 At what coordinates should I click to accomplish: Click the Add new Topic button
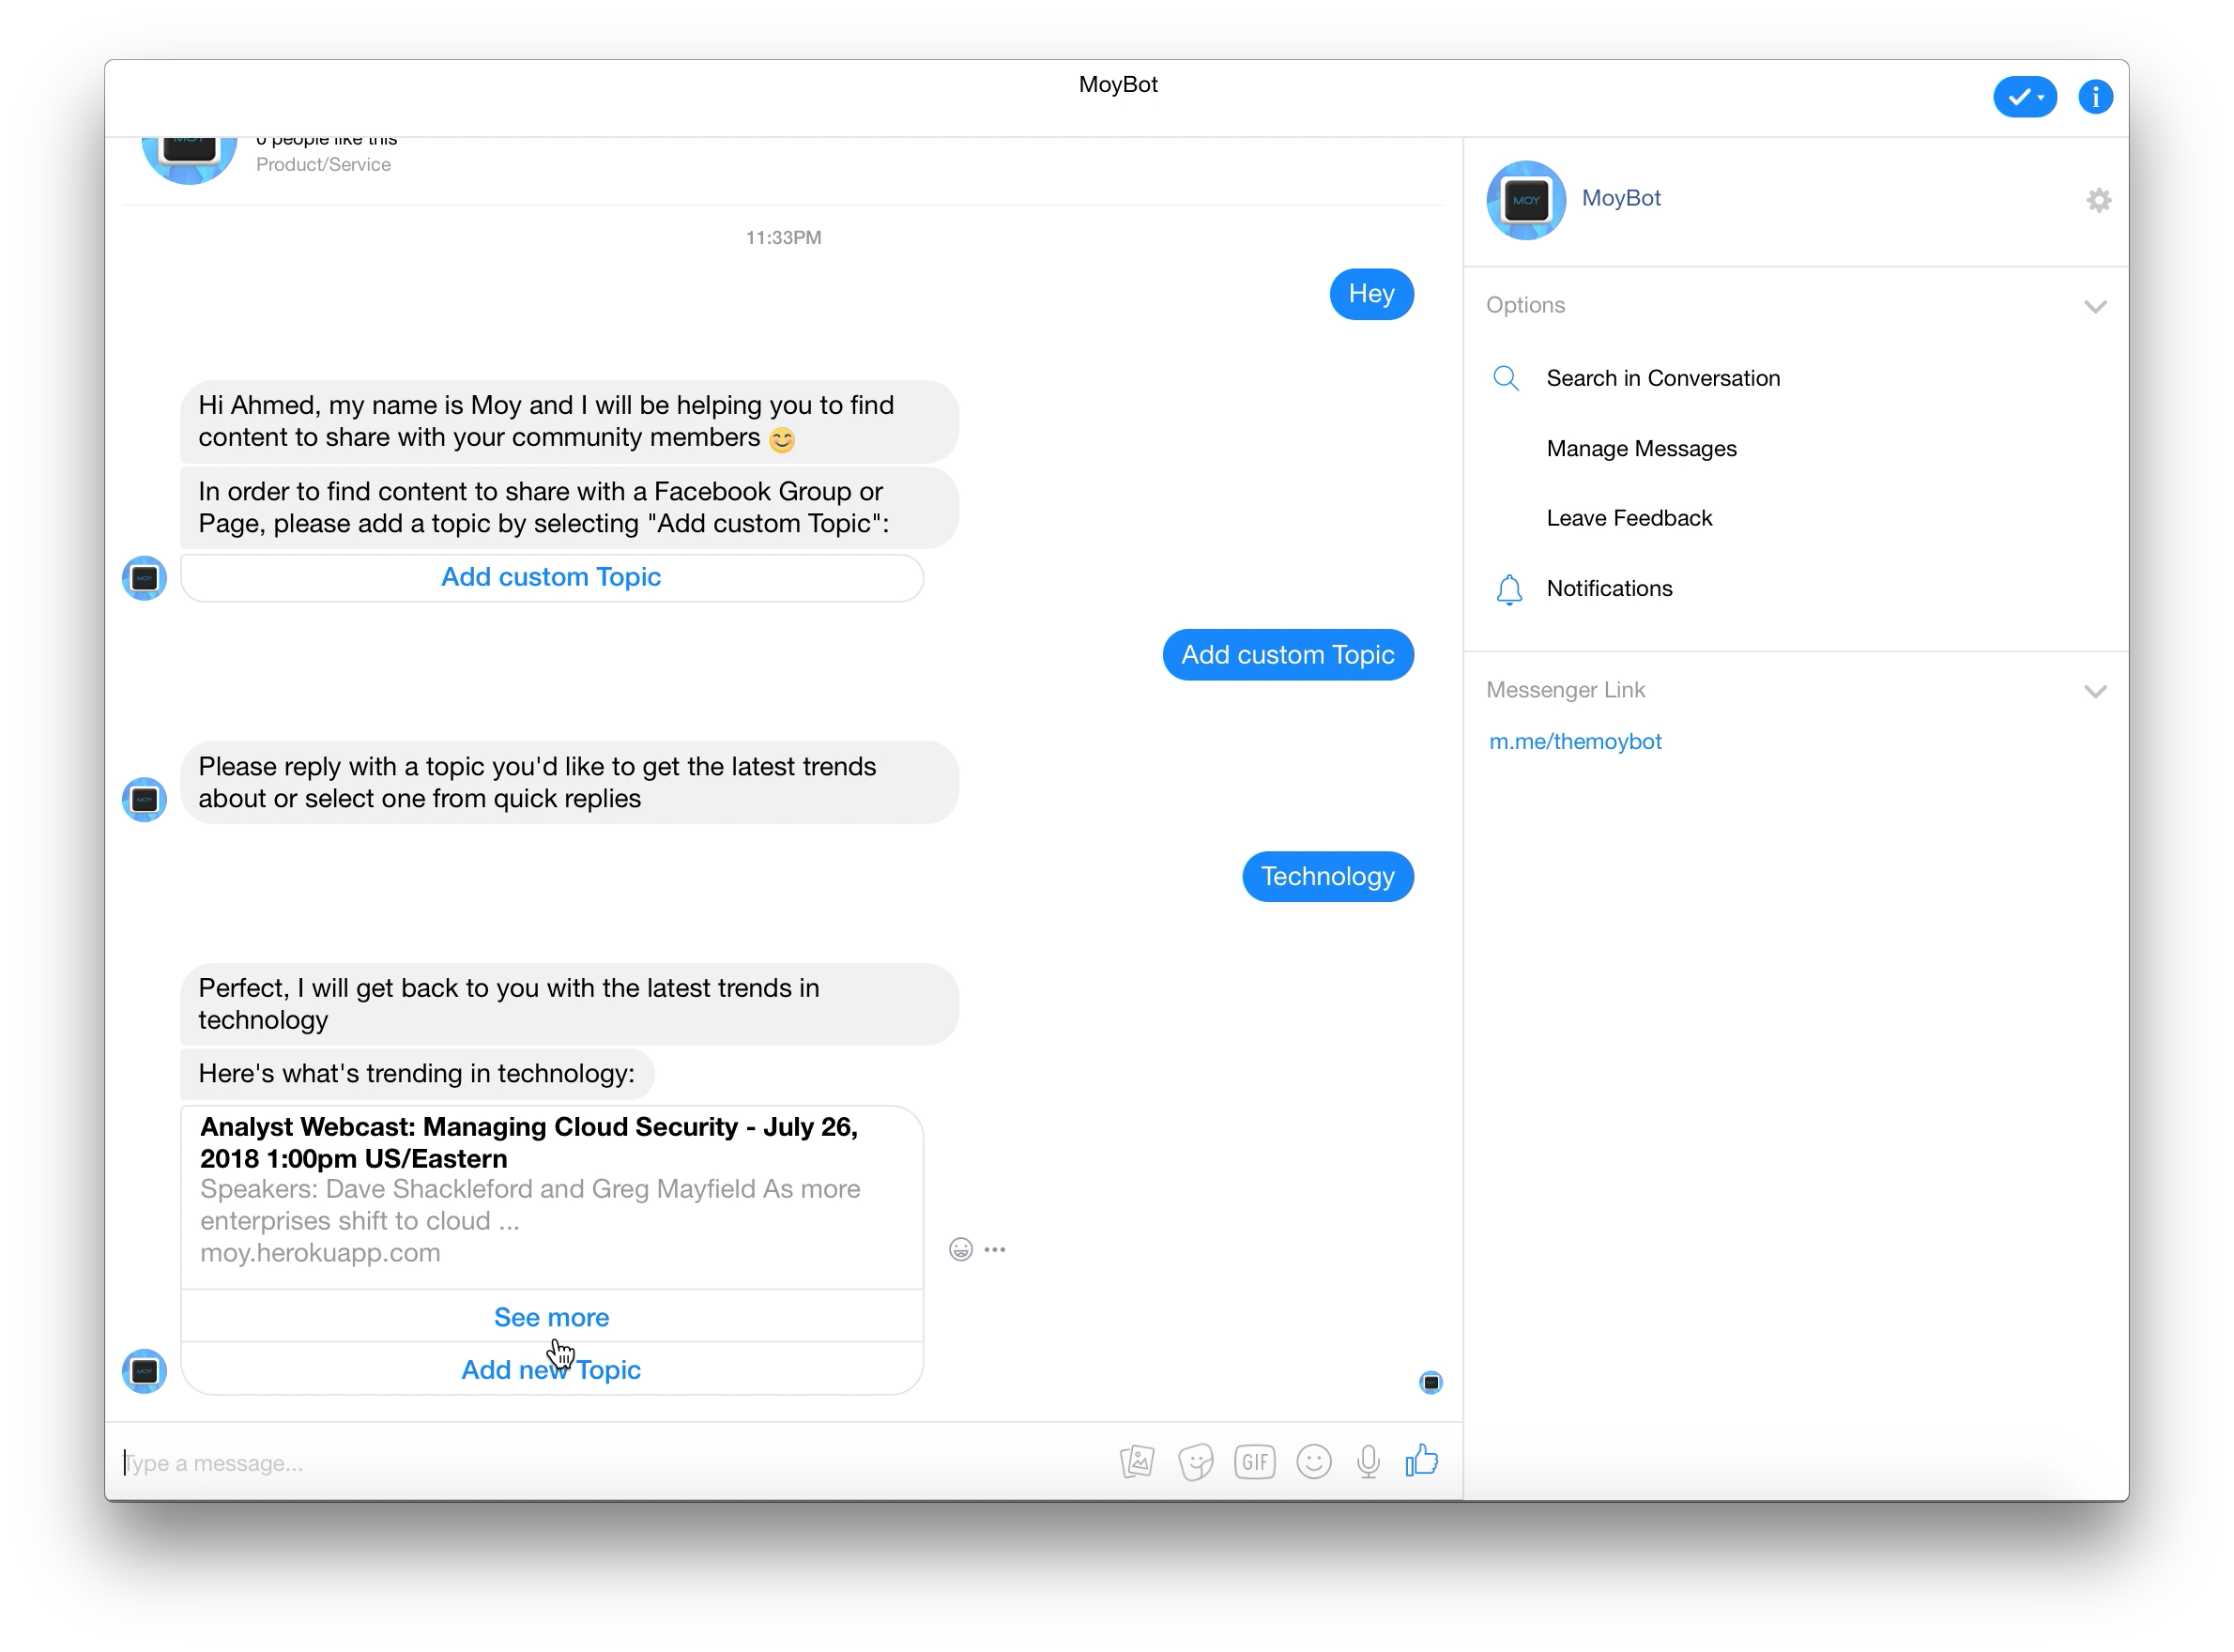pos(552,1369)
